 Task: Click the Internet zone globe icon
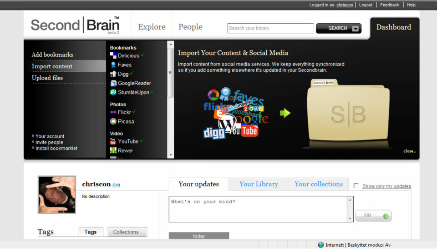coord(321,245)
